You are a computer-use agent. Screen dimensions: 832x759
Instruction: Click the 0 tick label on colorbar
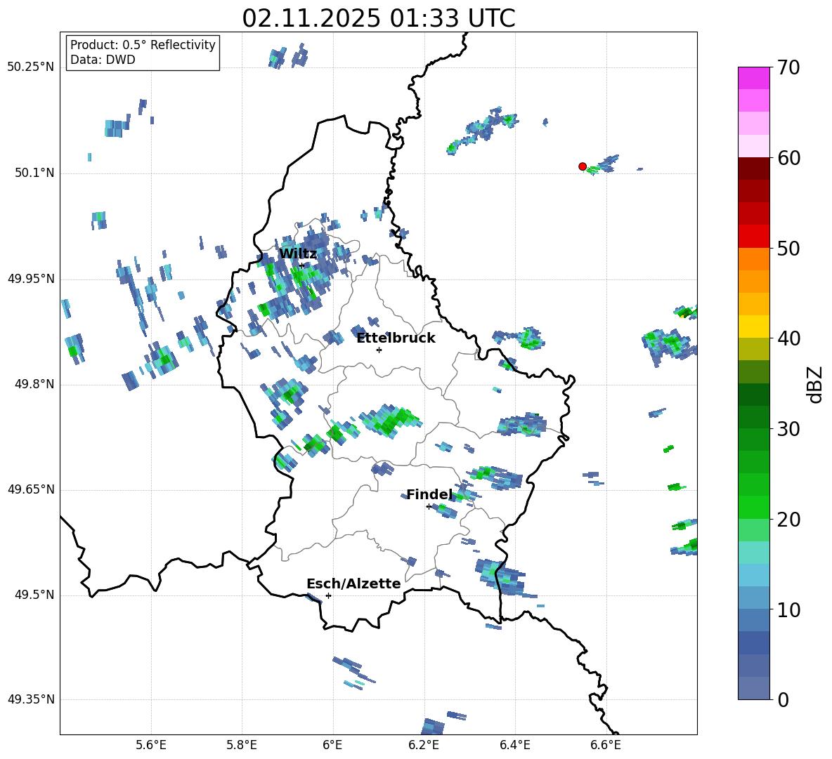coord(784,700)
